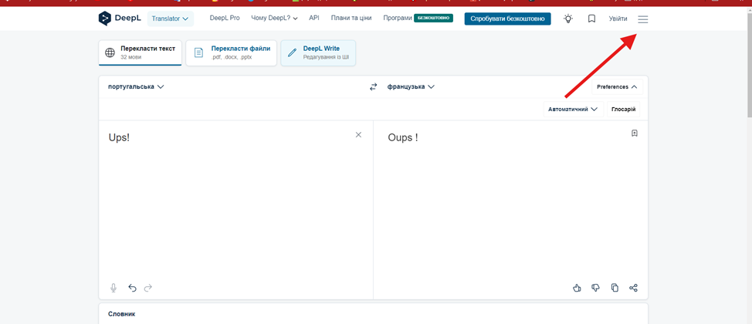The height and width of the screenshot is (324, 752).
Task: Click Спробувати безкоштовно button
Action: (507, 19)
